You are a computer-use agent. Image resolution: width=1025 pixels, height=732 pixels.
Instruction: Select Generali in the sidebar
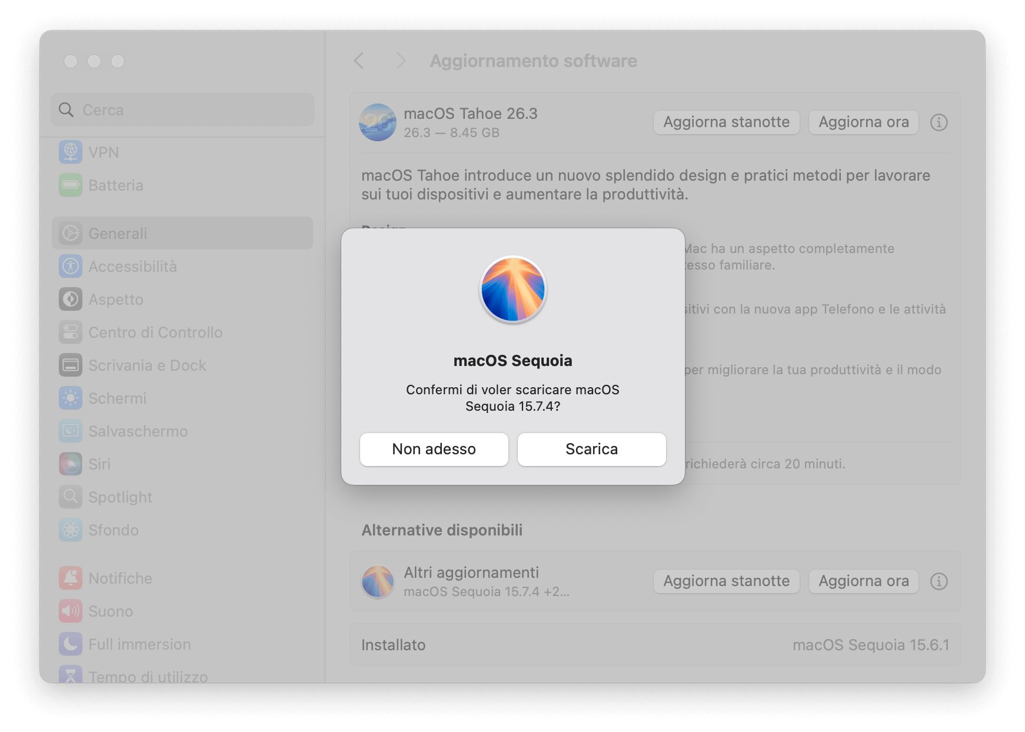tap(182, 233)
